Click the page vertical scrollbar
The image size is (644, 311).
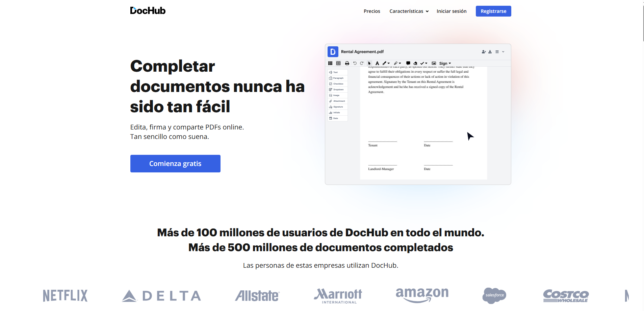(x=643, y=24)
